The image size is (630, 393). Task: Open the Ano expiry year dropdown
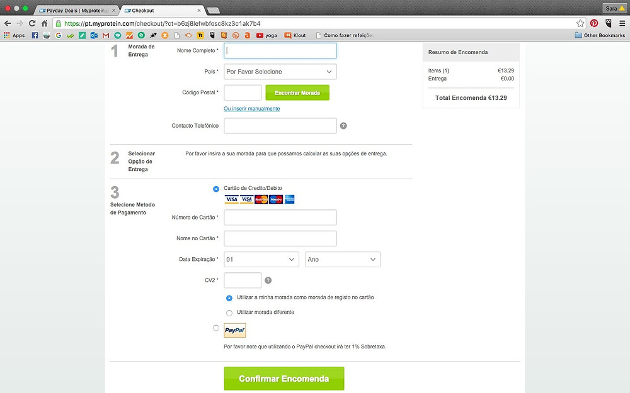pyautogui.click(x=343, y=260)
